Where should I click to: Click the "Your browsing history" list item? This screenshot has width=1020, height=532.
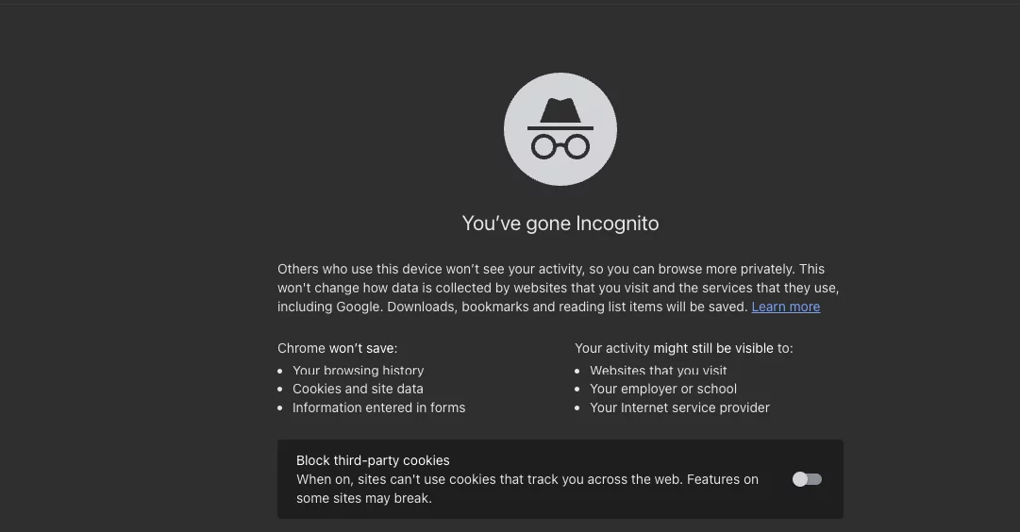click(358, 370)
